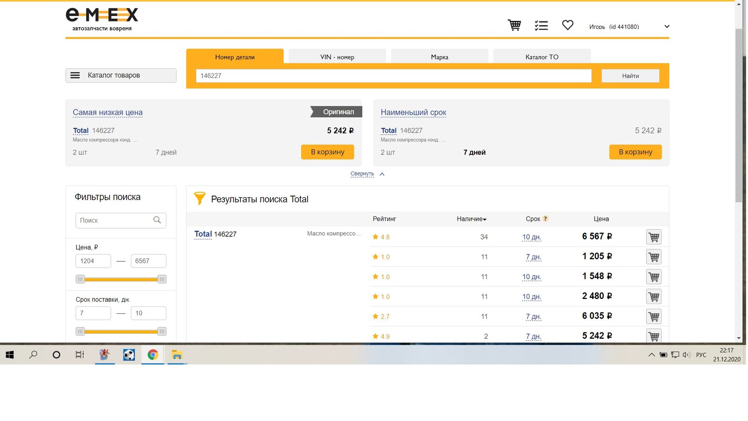Click 7 дн. term in 6 035 ₽ row
The height and width of the screenshot is (421, 748).
(x=533, y=317)
